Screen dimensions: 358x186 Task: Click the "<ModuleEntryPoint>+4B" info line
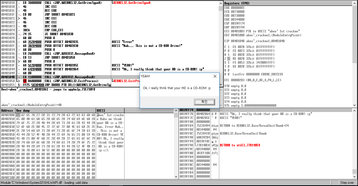coord(31,105)
